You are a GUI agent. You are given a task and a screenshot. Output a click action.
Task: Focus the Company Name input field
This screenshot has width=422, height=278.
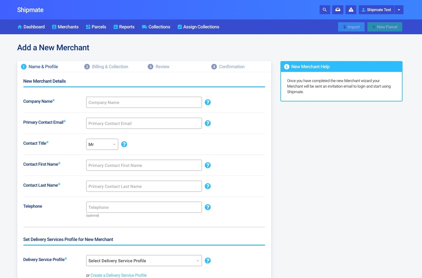pos(144,102)
